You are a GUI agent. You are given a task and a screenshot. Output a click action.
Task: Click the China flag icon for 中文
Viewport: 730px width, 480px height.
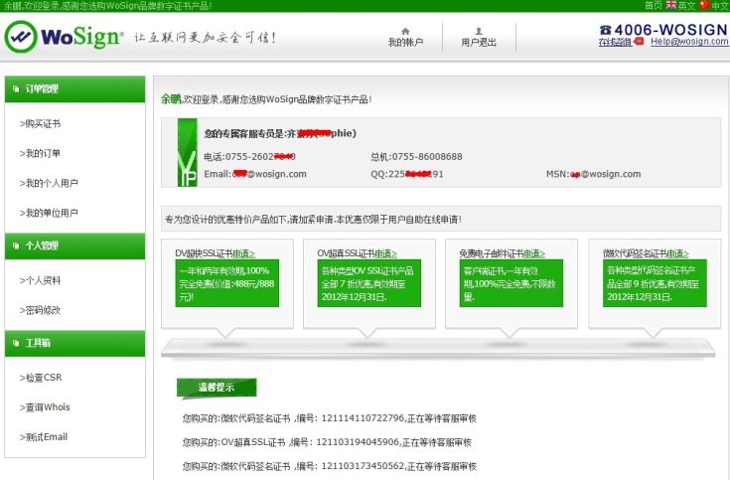(704, 6)
